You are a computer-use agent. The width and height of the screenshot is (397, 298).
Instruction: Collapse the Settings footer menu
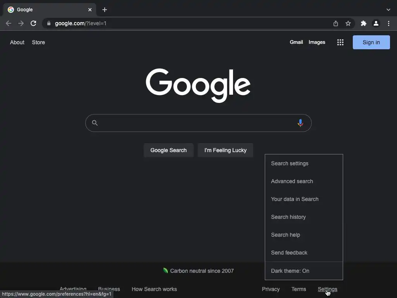point(327,289)
